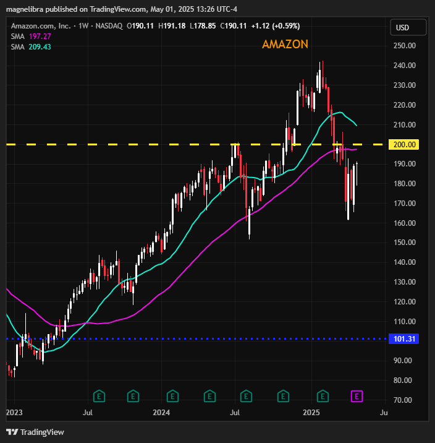Click the 1W interval label in header

coord(83,26)
